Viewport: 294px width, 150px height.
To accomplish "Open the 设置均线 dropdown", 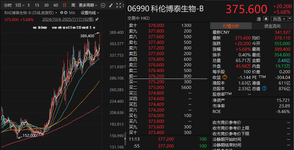I will pyautogui.click(x=90, y=13).
